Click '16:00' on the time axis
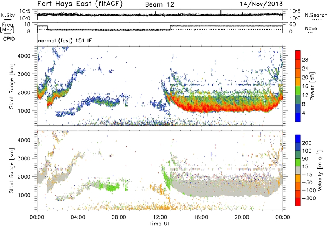Image resolution: width=327 pixels, height=226 pixels. click(201, 217)
